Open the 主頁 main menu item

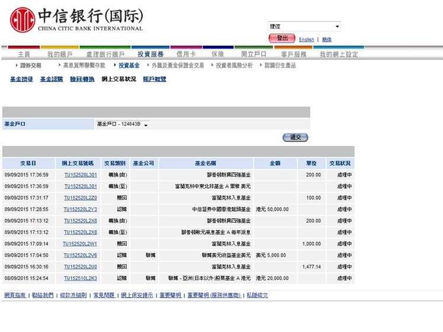click(24, 54)
